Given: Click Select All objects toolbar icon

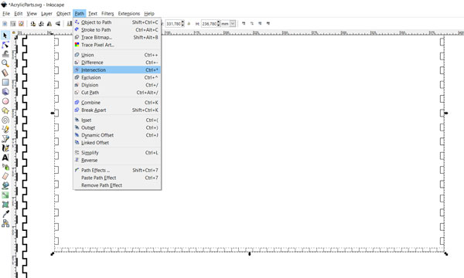Looking at the screenshot, I should click(5, 23).
